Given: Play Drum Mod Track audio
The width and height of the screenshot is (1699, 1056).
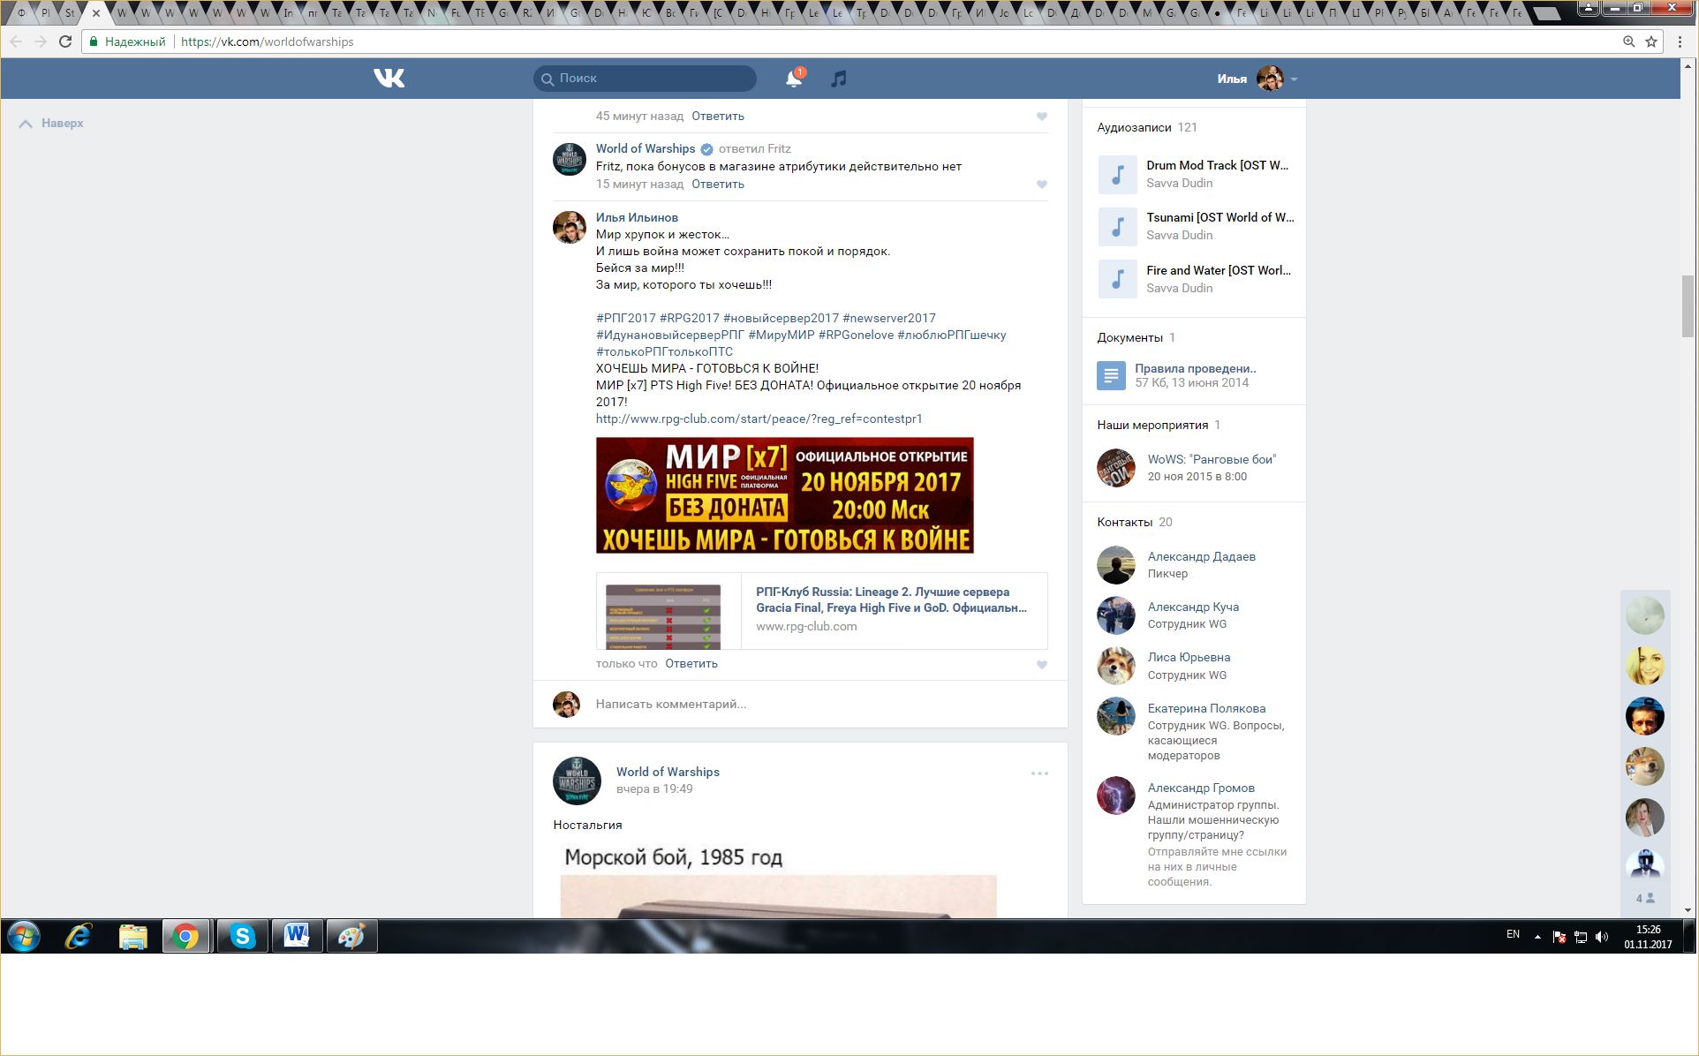Looking at the screenshot, I should tap(1117, 174).
